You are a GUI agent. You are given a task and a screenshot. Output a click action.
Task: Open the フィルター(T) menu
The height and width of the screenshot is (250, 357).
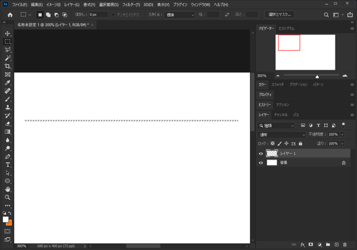click(131, 5)
